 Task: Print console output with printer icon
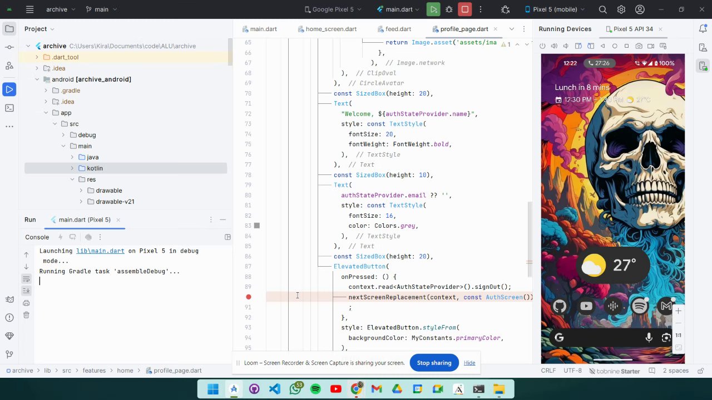coord(26,303)
